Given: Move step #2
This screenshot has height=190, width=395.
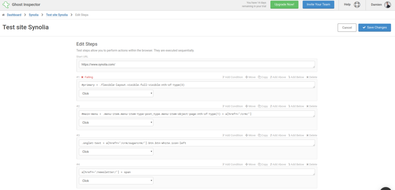Looking at the screenshot, I should 250,106.
